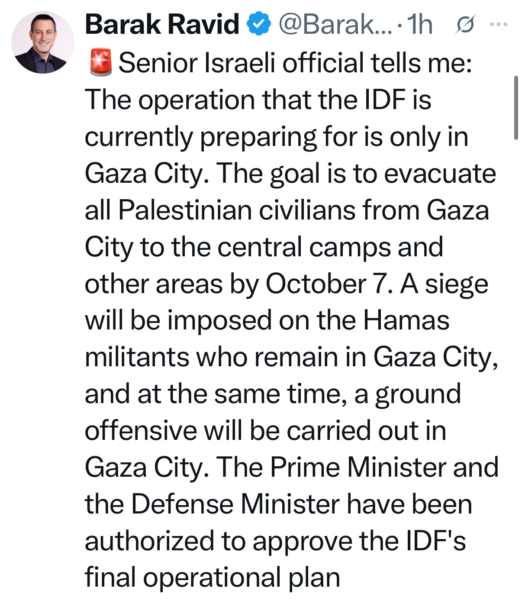The height and width of the screenshot is (607, 522).
Task: Click the "Senior Israeli official tells me:" line
Action: (x=295, y=63)
